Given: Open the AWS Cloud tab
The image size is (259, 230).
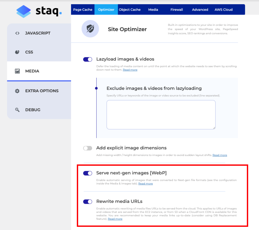Looking at the screenshot, I should 223,9.
